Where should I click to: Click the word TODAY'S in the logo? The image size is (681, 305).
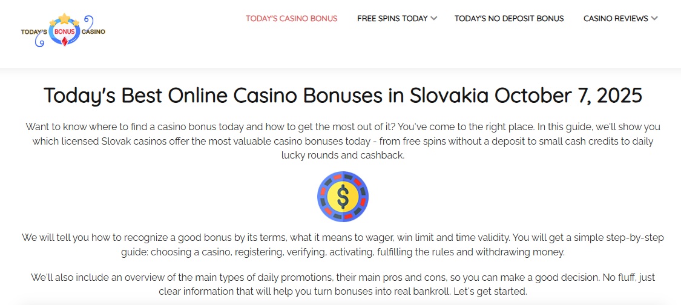coord(34,31)
